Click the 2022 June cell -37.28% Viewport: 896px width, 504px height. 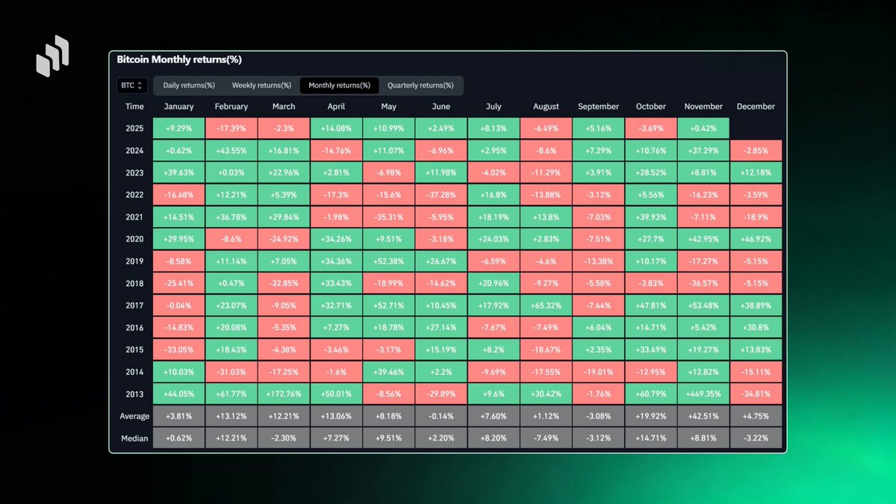(441, 194)
